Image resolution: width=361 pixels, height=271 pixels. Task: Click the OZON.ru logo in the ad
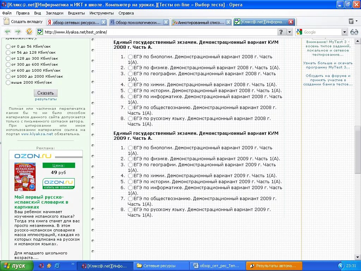[x=33, y=156]
